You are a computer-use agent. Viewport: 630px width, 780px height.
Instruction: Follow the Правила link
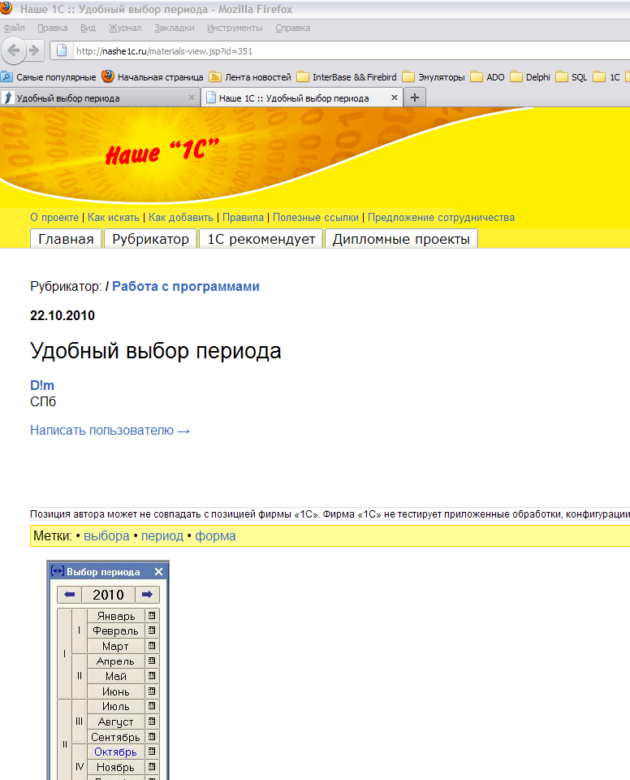point(243,218)
